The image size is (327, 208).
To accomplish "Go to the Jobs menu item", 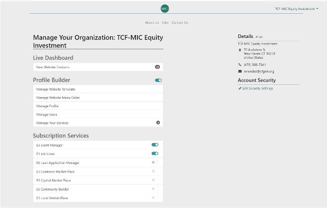I will pos(165,23).
